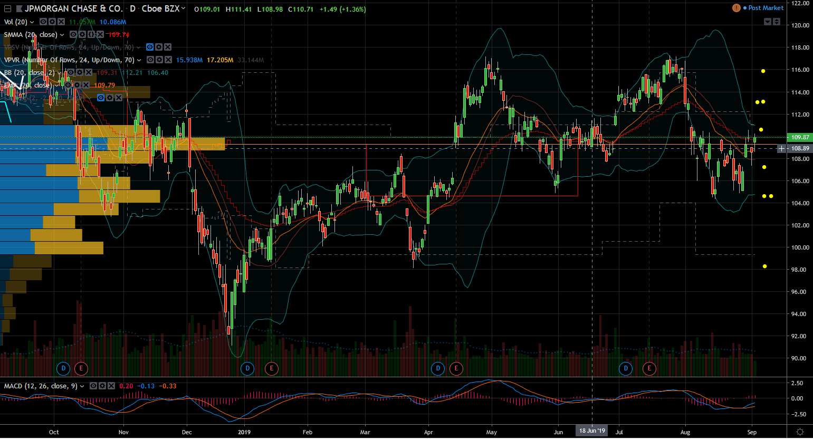
Task: Expand the Cboe BZX exchange dropdown arrow
Action: [183, 9]
